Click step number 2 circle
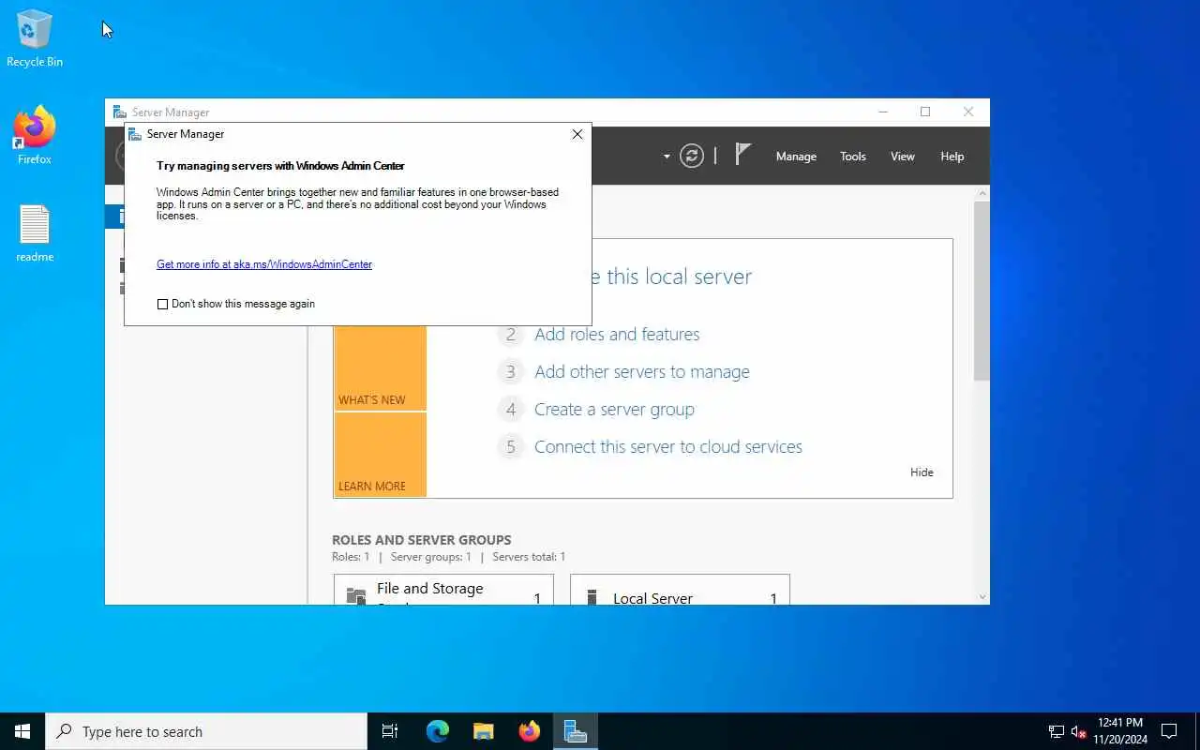This screenshot has width=1200, height=750. (x=510, y=335)
